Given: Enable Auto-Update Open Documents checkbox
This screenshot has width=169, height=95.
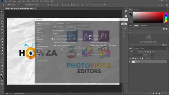Looking at the screenshot, I should tap(52, 36).
